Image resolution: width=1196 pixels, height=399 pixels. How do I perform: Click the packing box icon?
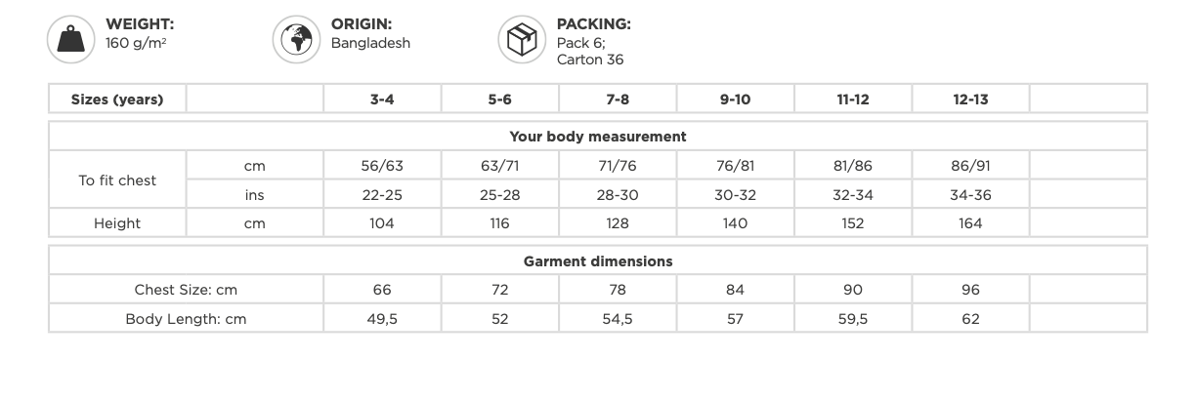(x=522, y=40)
